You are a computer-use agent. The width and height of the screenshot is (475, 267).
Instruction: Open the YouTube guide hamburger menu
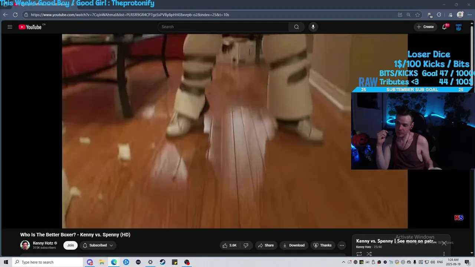(10, 27)
